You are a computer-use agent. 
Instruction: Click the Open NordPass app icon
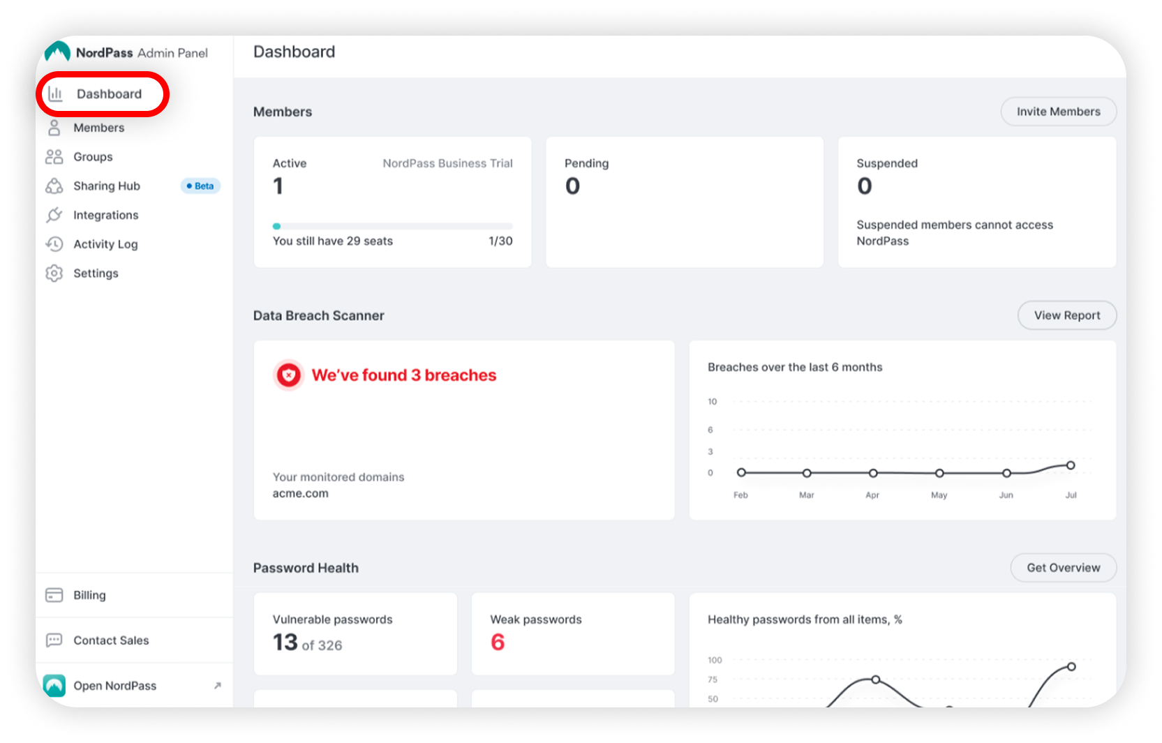click(x=54, y=686)
